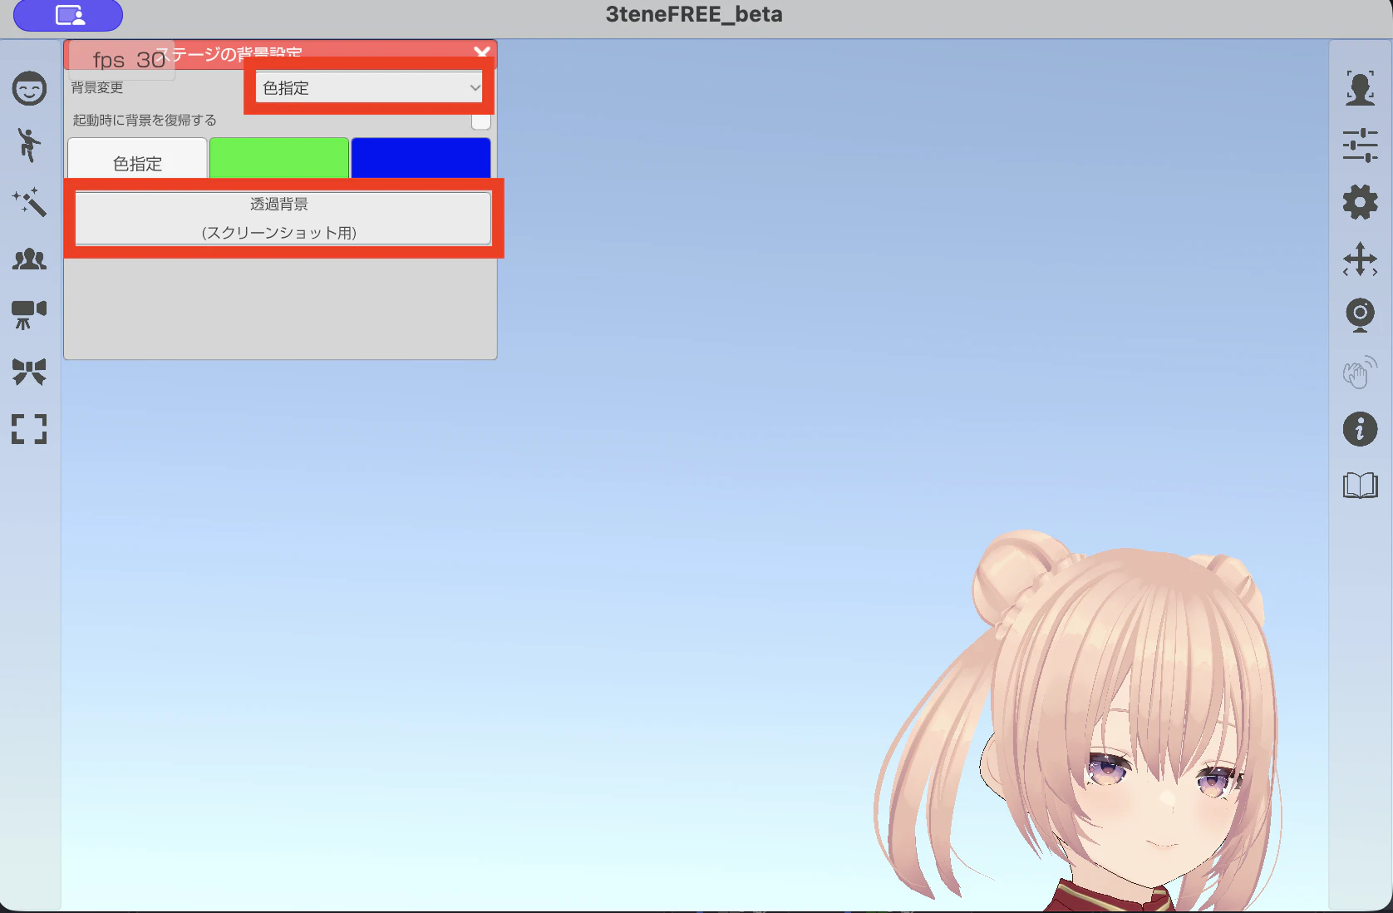Click 透過背景 (スクリーンショット用) button
Screen dimensions: 1393x913
click(283, 218)
